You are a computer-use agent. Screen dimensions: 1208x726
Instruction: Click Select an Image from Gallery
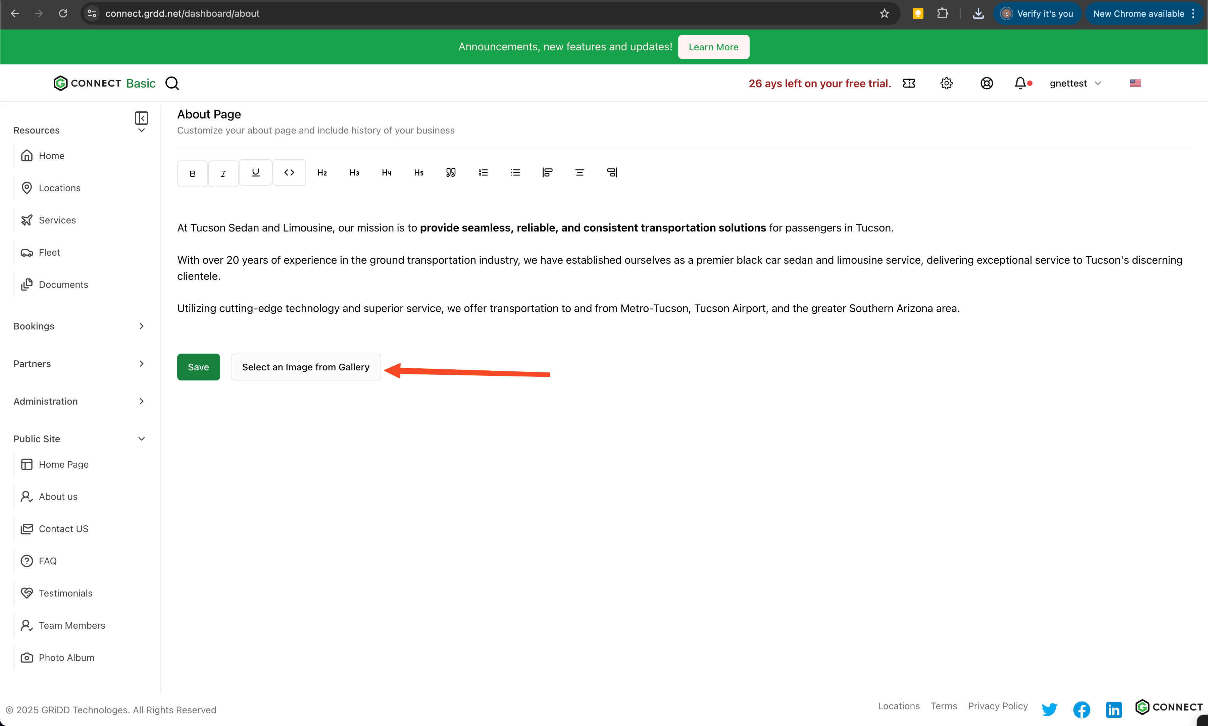(305, 367)
